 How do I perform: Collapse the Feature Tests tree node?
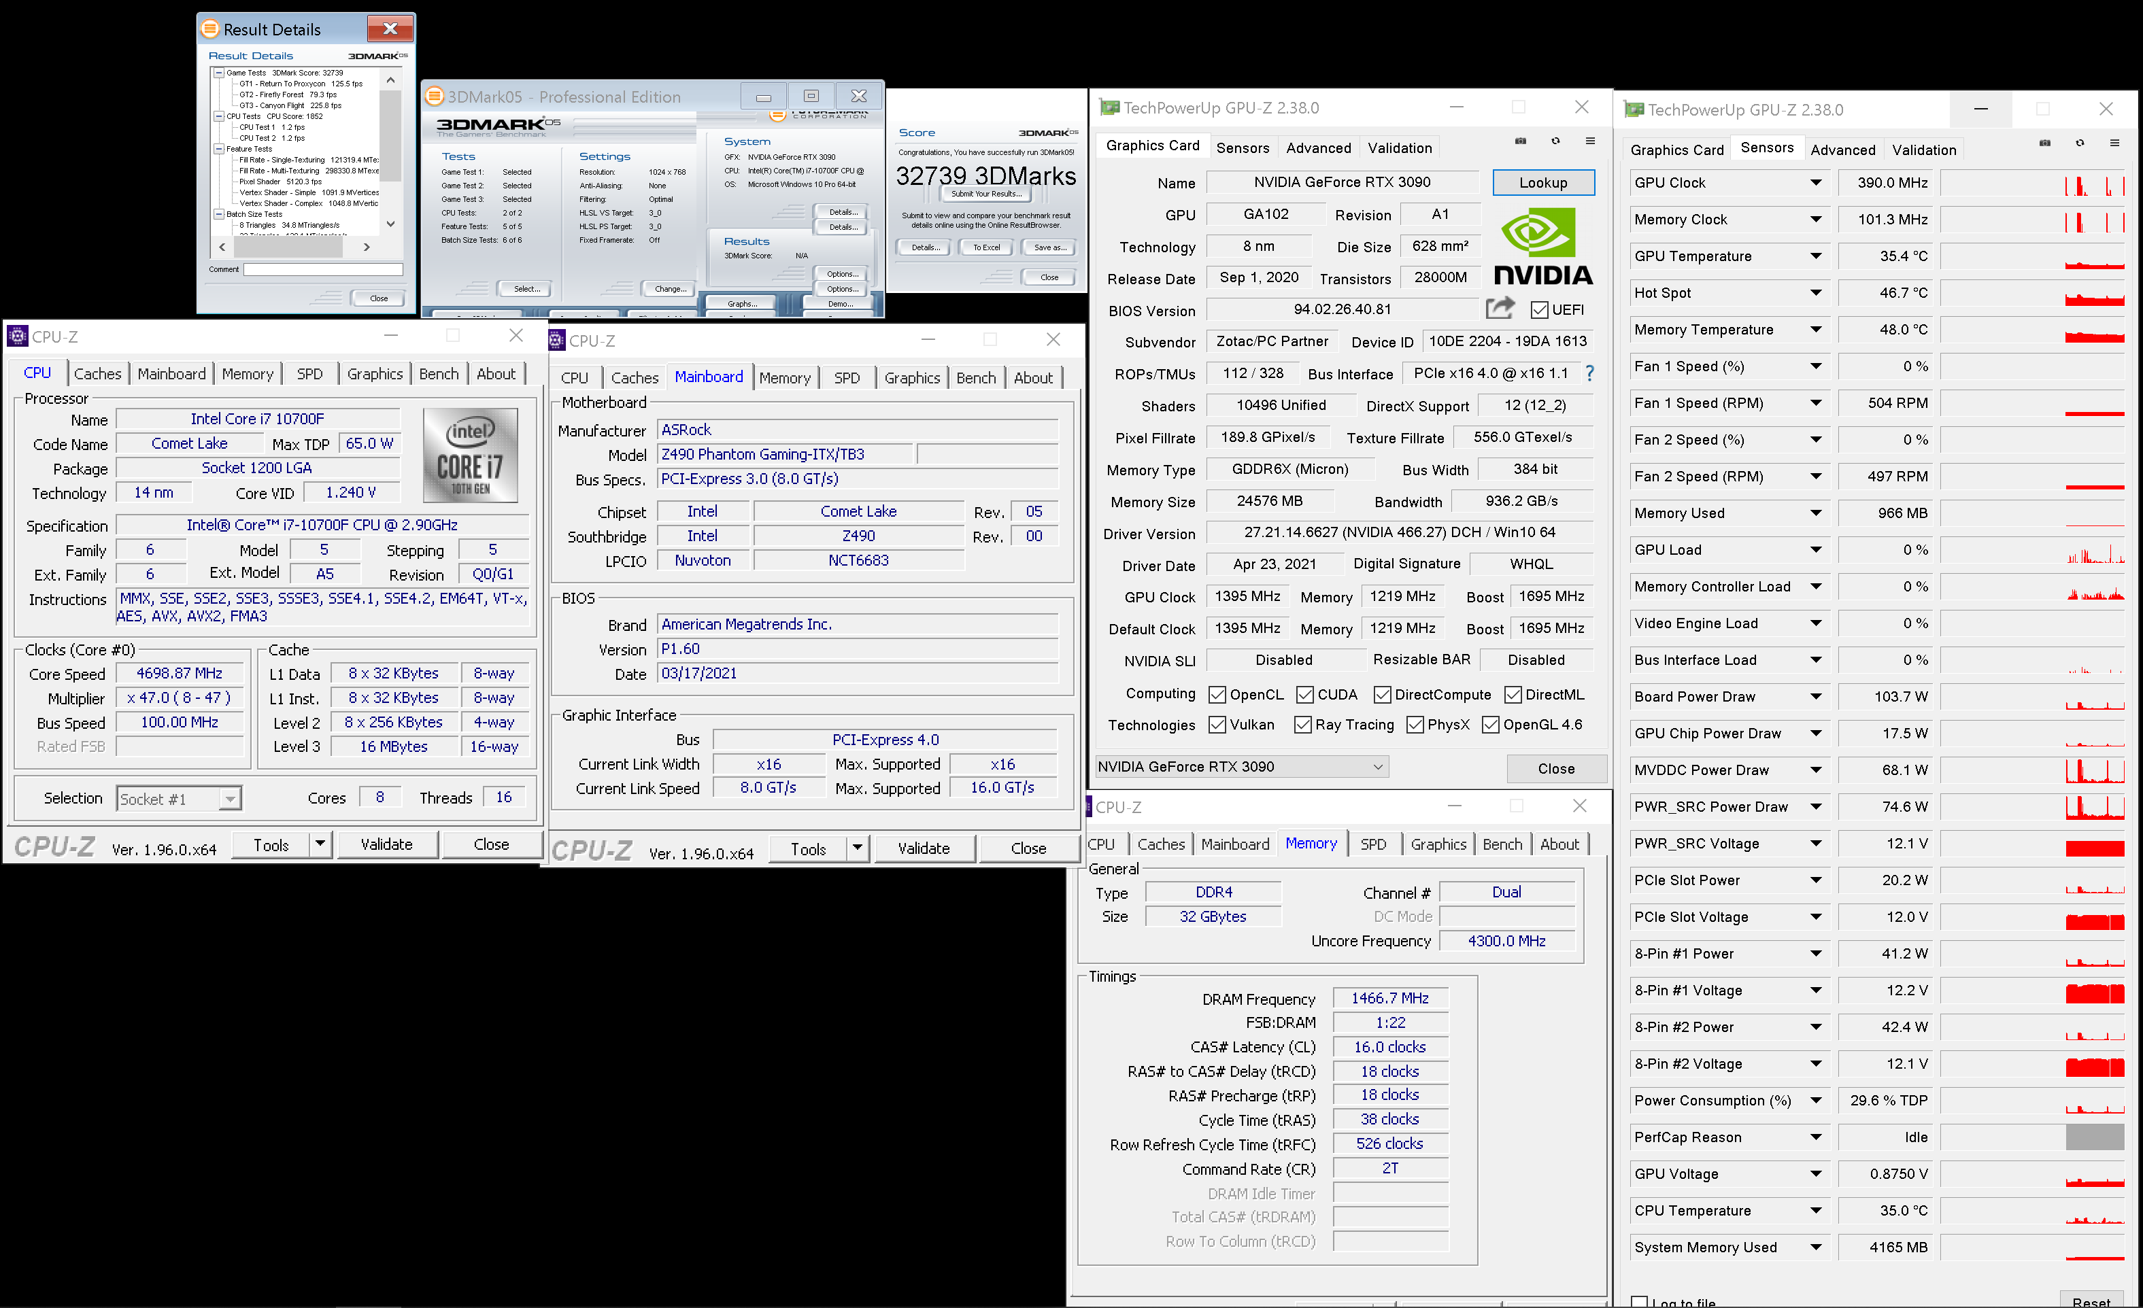click(x=219, y=149)
